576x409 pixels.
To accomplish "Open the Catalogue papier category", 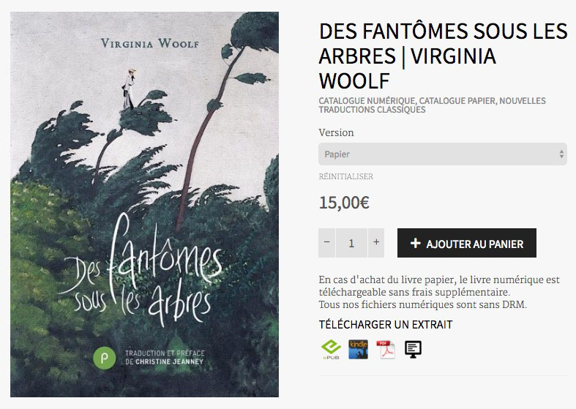I will [457, 100].
